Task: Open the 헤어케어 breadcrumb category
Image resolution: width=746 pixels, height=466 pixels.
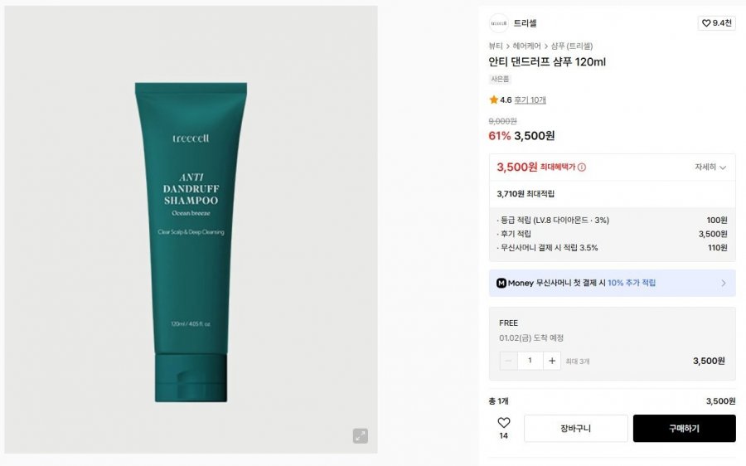Action: tap(526, 46)
